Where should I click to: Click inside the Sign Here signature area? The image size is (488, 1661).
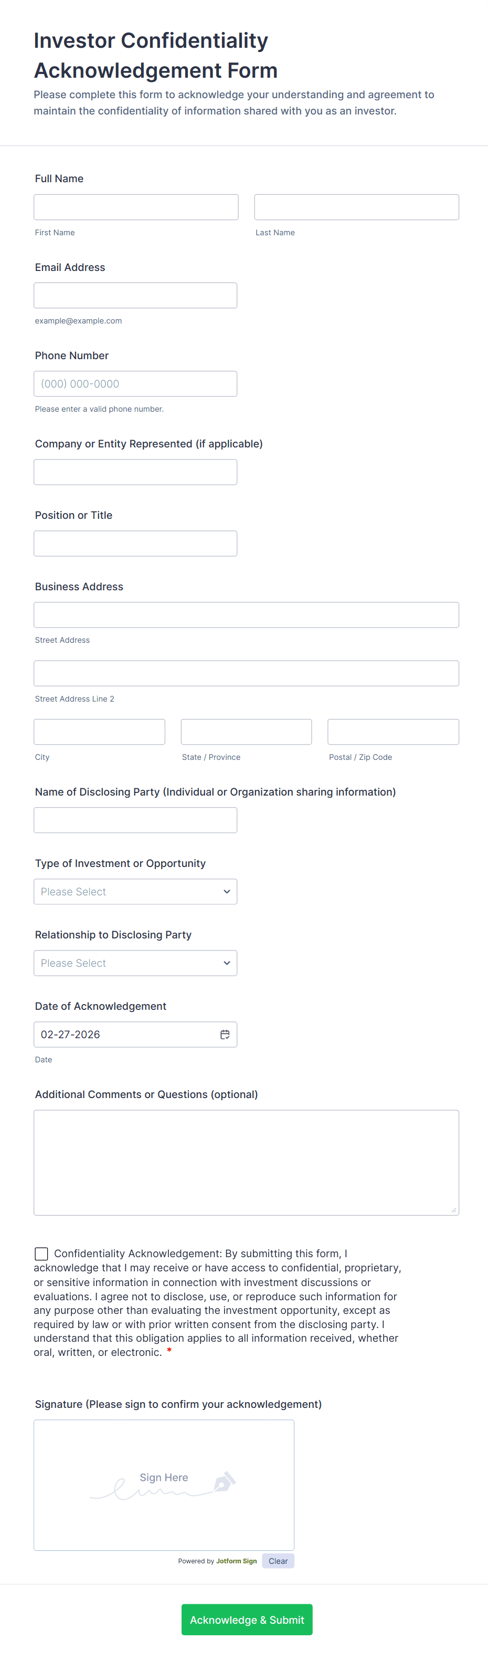164,1485
